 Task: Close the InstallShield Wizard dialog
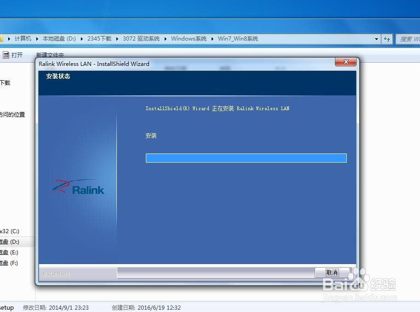345,62
